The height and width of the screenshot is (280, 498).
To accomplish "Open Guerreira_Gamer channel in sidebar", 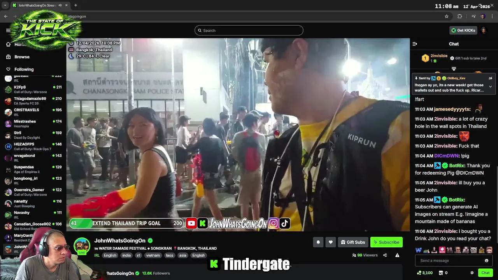I will pos(33,192).
